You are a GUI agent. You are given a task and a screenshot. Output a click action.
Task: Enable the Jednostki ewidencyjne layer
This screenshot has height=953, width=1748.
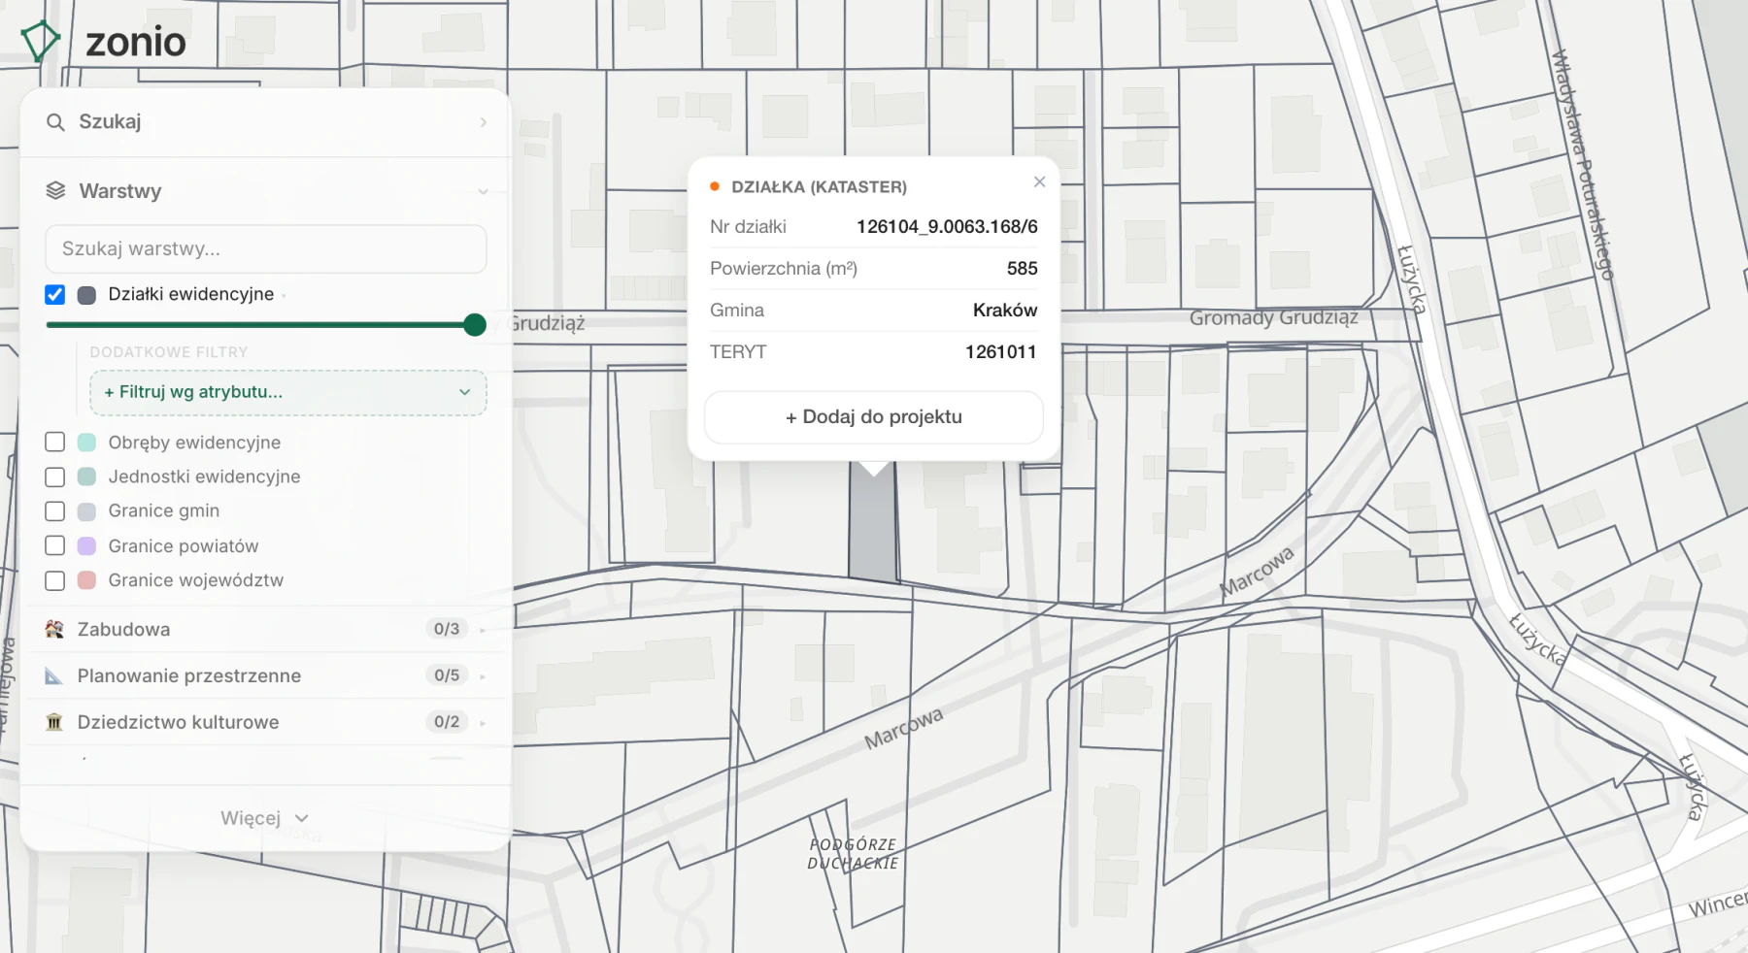(55, 477)
